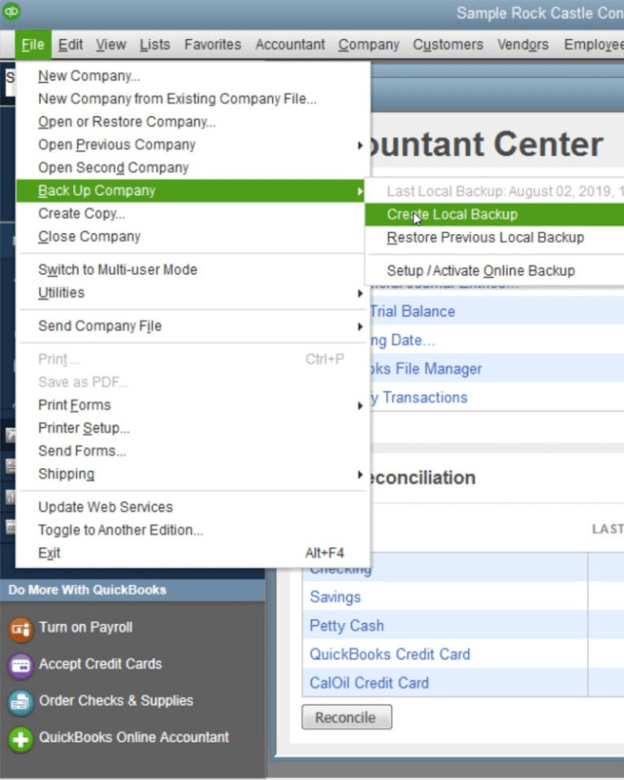Open the Accountant menu
The height and width of the screenshot is (780, 624).
click(x=290, y=45)
